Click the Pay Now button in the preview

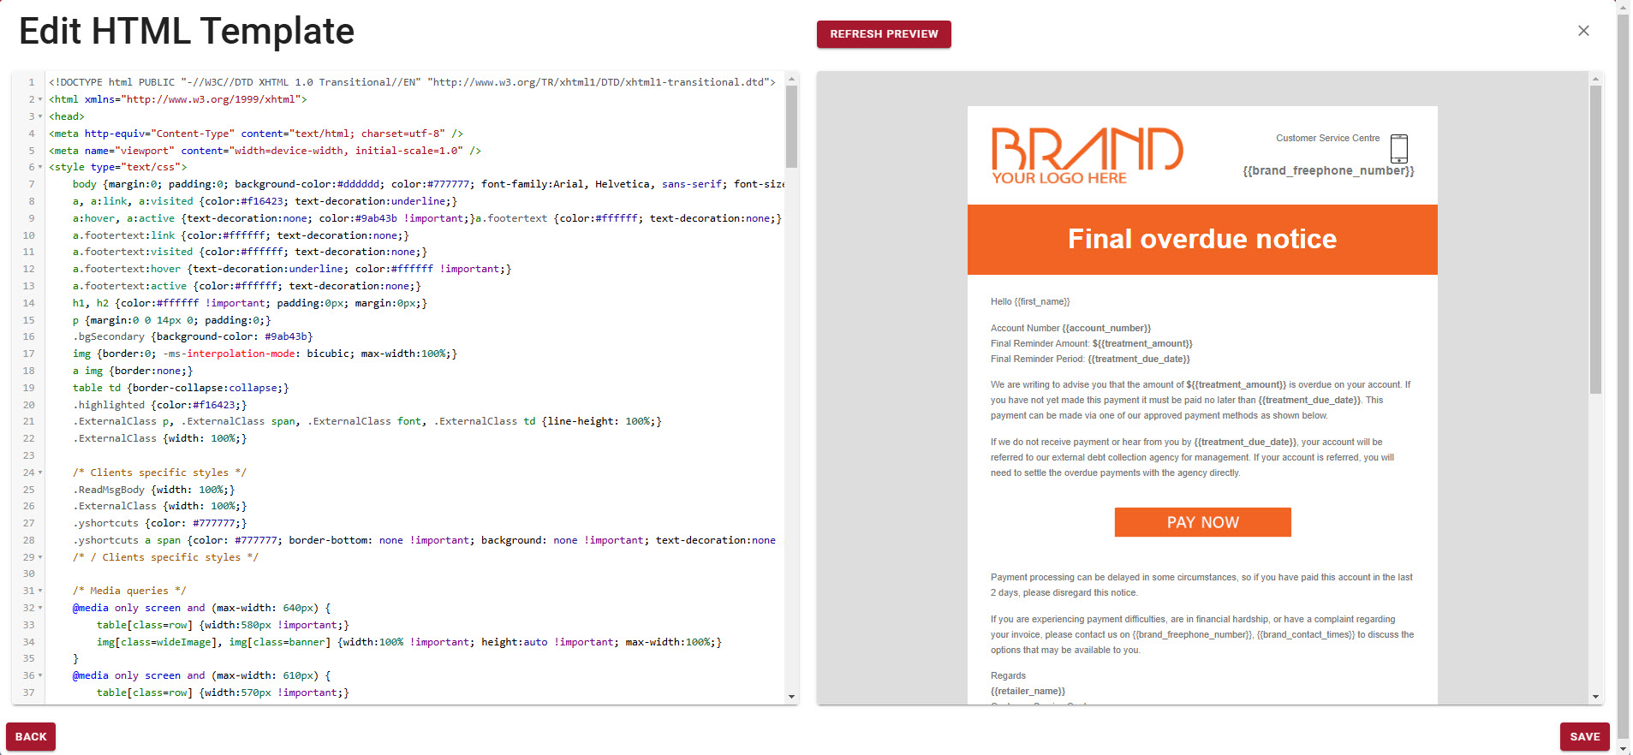click(x=1201, y=522)
